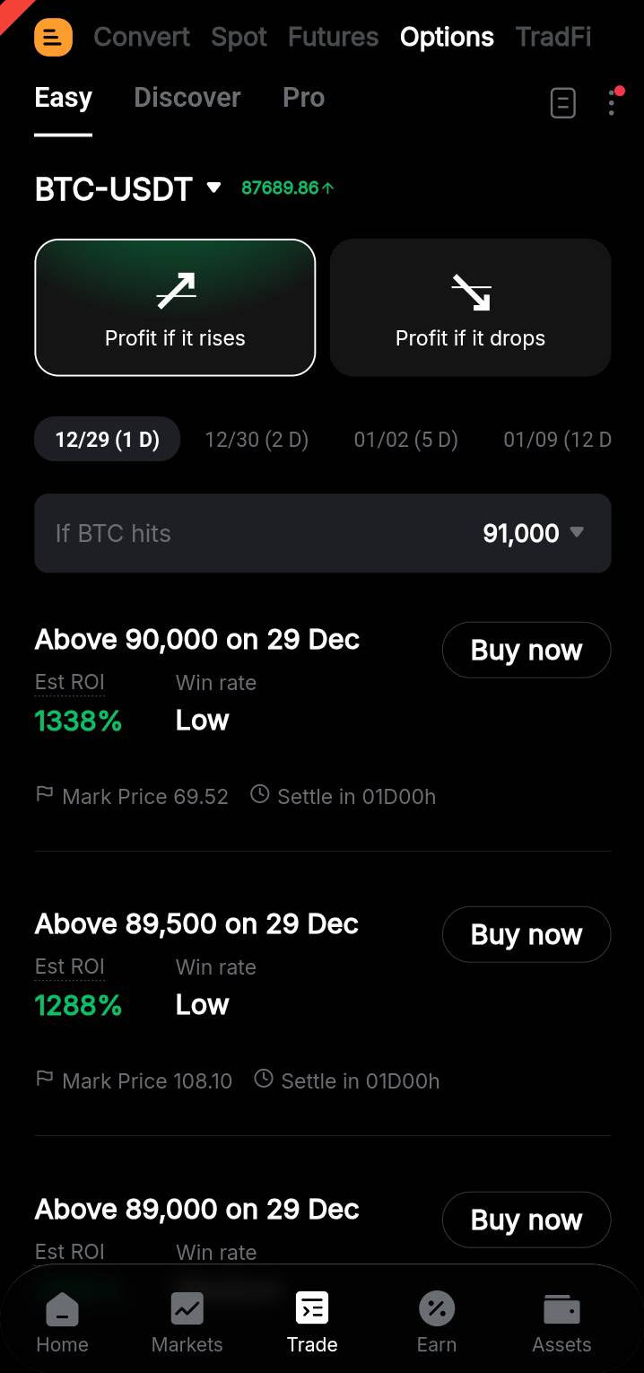The height and width of the screenshot is (1373, 644).
Task: Open the orders document icon
Action: 562,103
